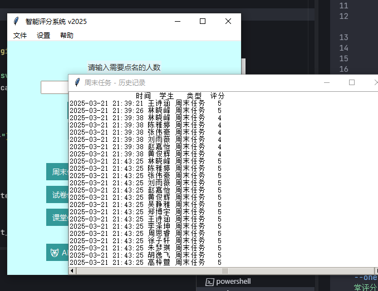Viewport: 378px width, 291px height.
Task: Click the 21:39:38 黄俊辉 record
Action: tap(145, 154)
